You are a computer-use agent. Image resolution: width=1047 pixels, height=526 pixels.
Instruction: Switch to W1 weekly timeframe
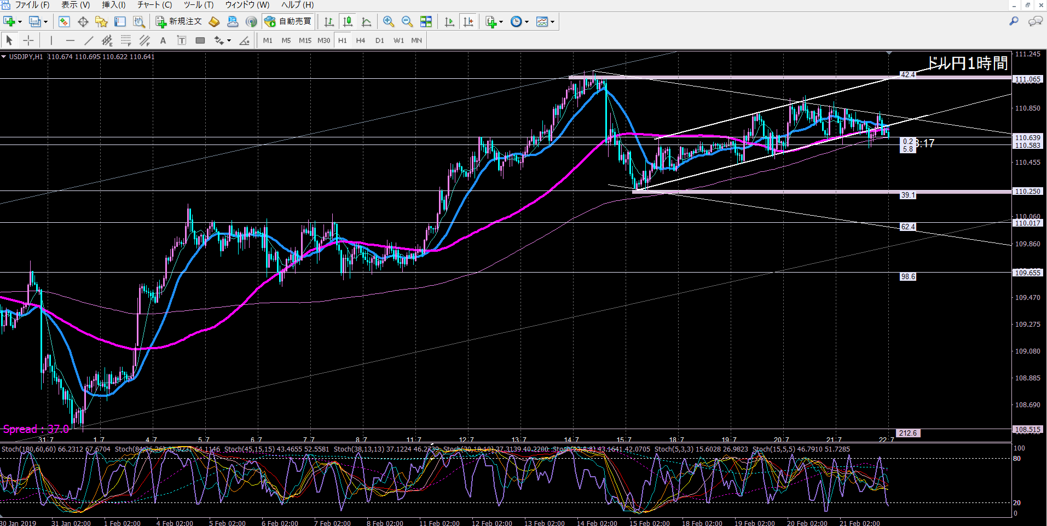(398, 40)
